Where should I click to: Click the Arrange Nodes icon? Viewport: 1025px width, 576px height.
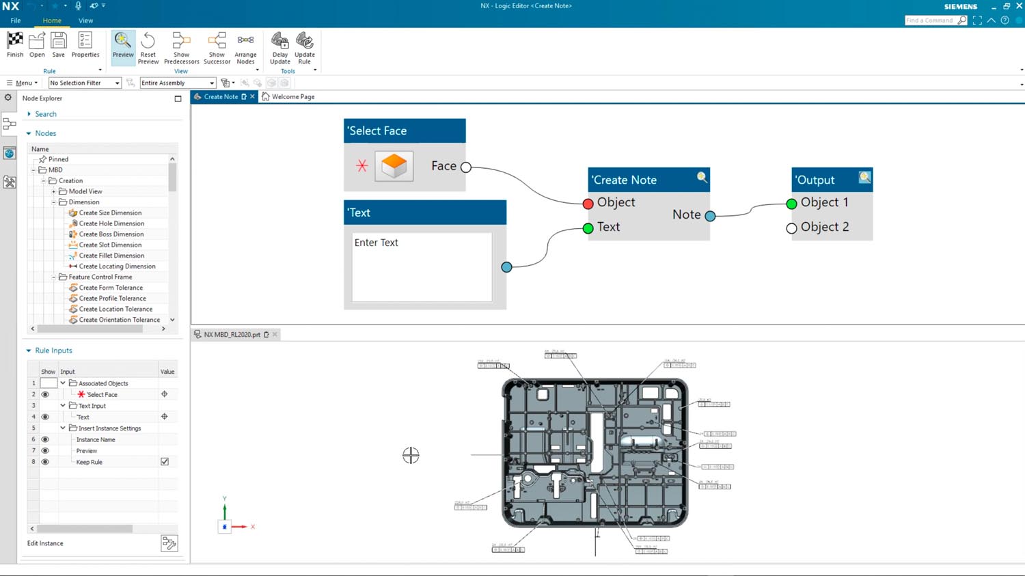[x=245, y=42]
